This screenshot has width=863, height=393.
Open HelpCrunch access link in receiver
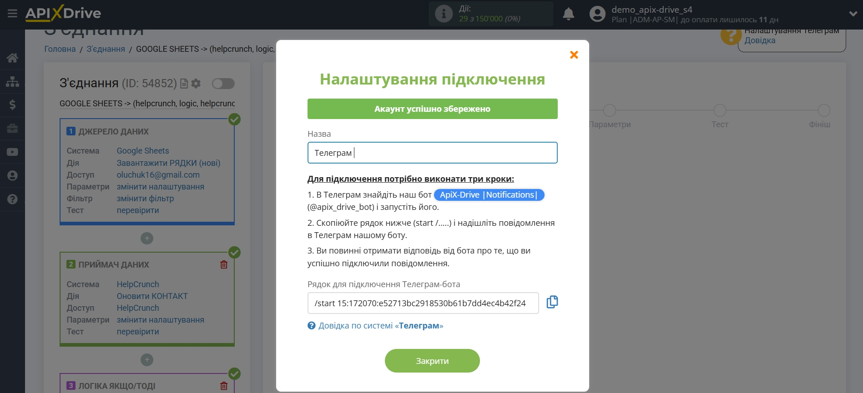click(138, 308)
